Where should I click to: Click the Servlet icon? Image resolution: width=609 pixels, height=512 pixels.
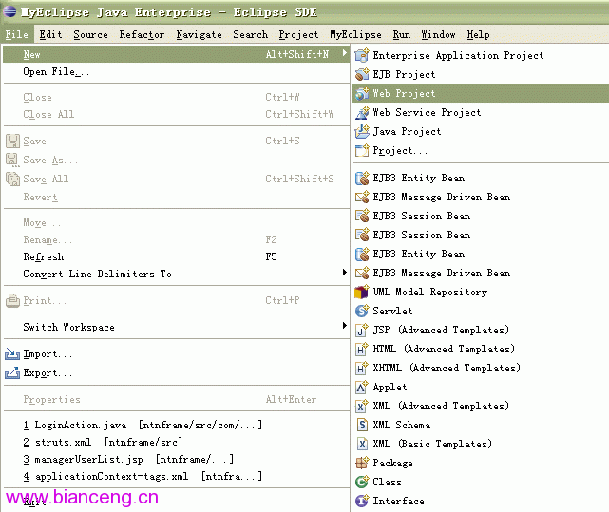click(362, 311)
